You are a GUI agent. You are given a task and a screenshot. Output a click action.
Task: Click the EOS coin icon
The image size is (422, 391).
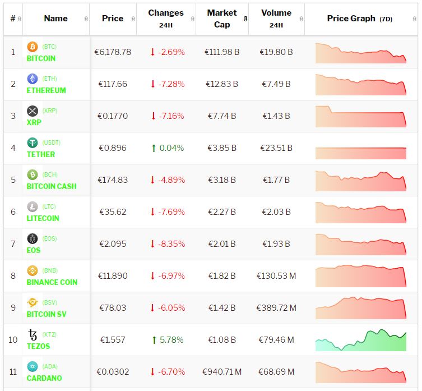(x=33, y=238)
